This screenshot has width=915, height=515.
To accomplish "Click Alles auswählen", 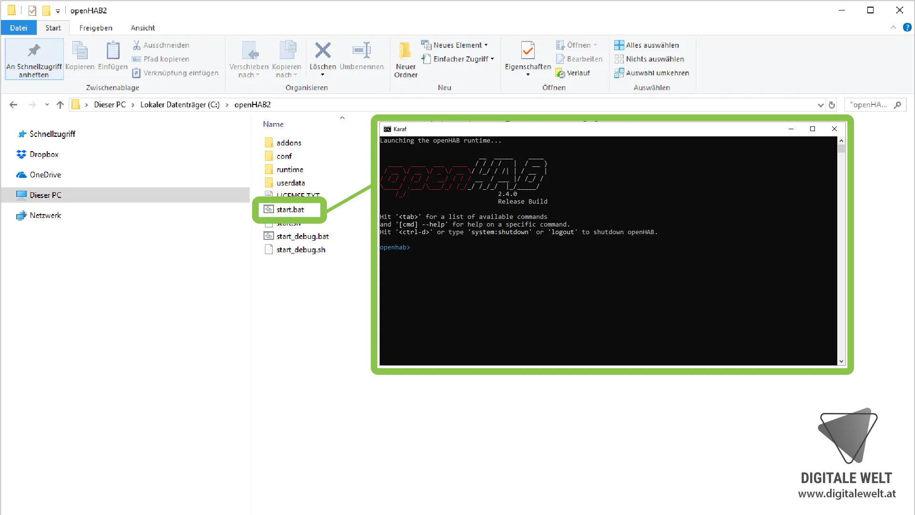I will tap(646, 45).
